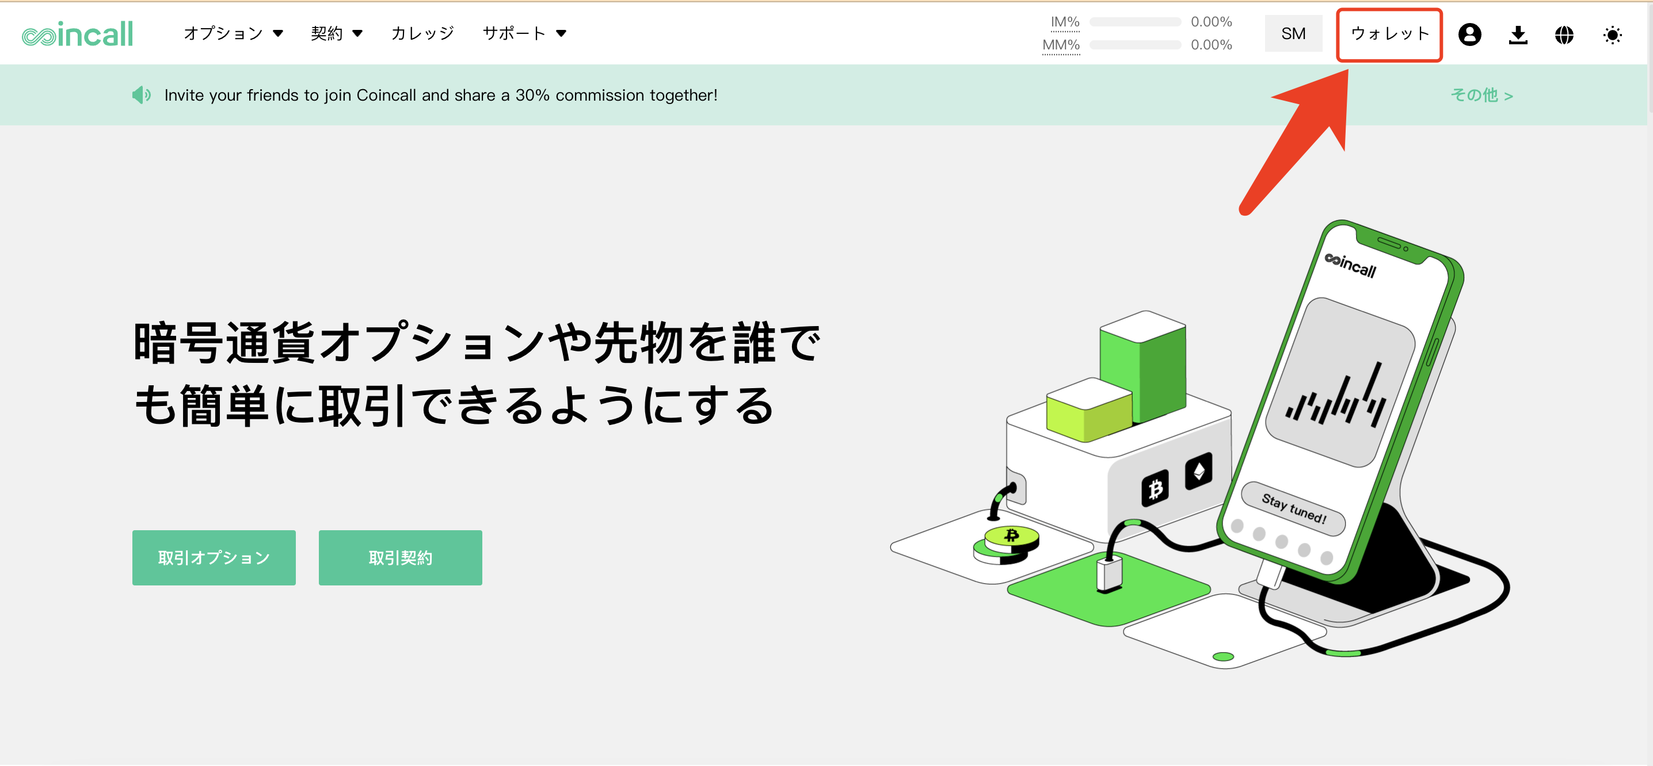Click the IM% 0.00% value
The image size is (1653, 766).
point(1212,22)
